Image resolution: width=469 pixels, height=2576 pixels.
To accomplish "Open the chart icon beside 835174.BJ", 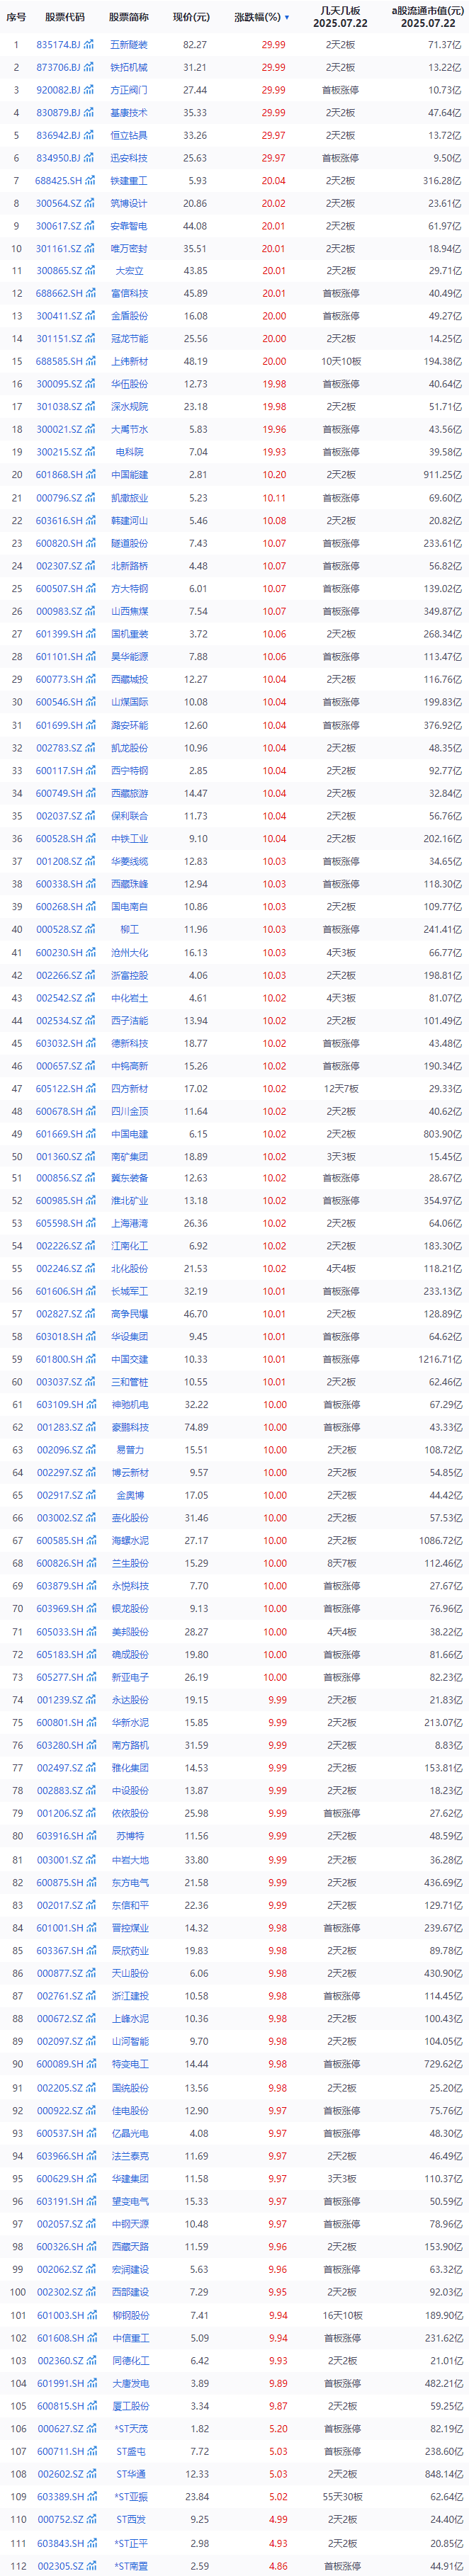I will (90, 45).
